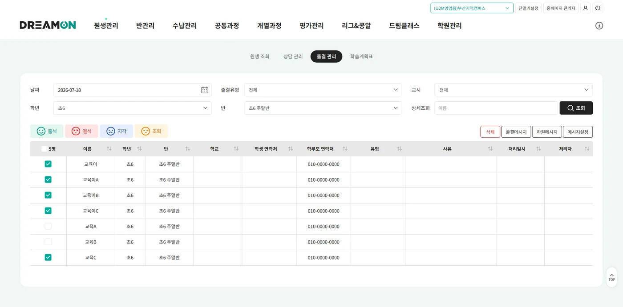Uncheck the checkbox for 교육이A
The width and height of the screenshot is (623, 307).
coord(48,179)
